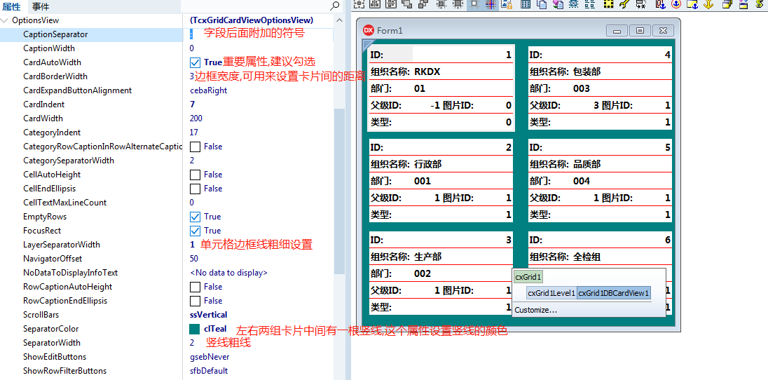
Task: Select the CaptionSeparator property row
Action: point(91,34)
